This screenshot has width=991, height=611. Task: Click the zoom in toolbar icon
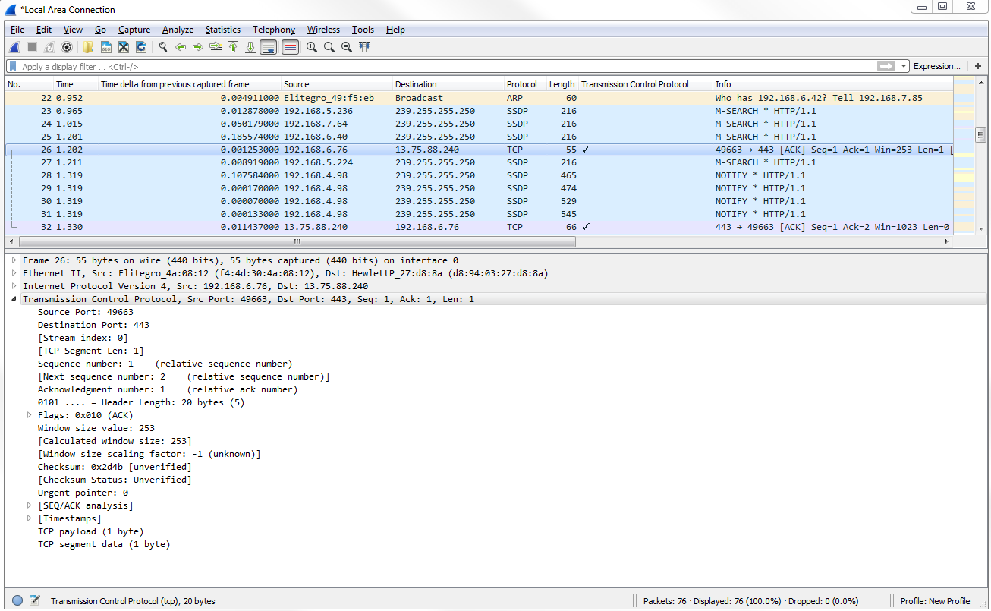coord(311,47)
